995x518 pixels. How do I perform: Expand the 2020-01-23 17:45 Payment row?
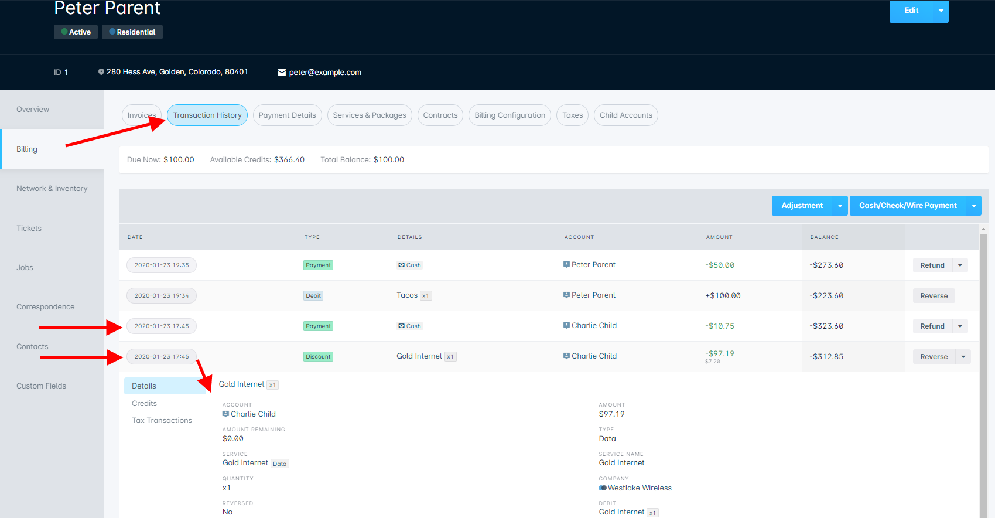click(x=162, y=326)
